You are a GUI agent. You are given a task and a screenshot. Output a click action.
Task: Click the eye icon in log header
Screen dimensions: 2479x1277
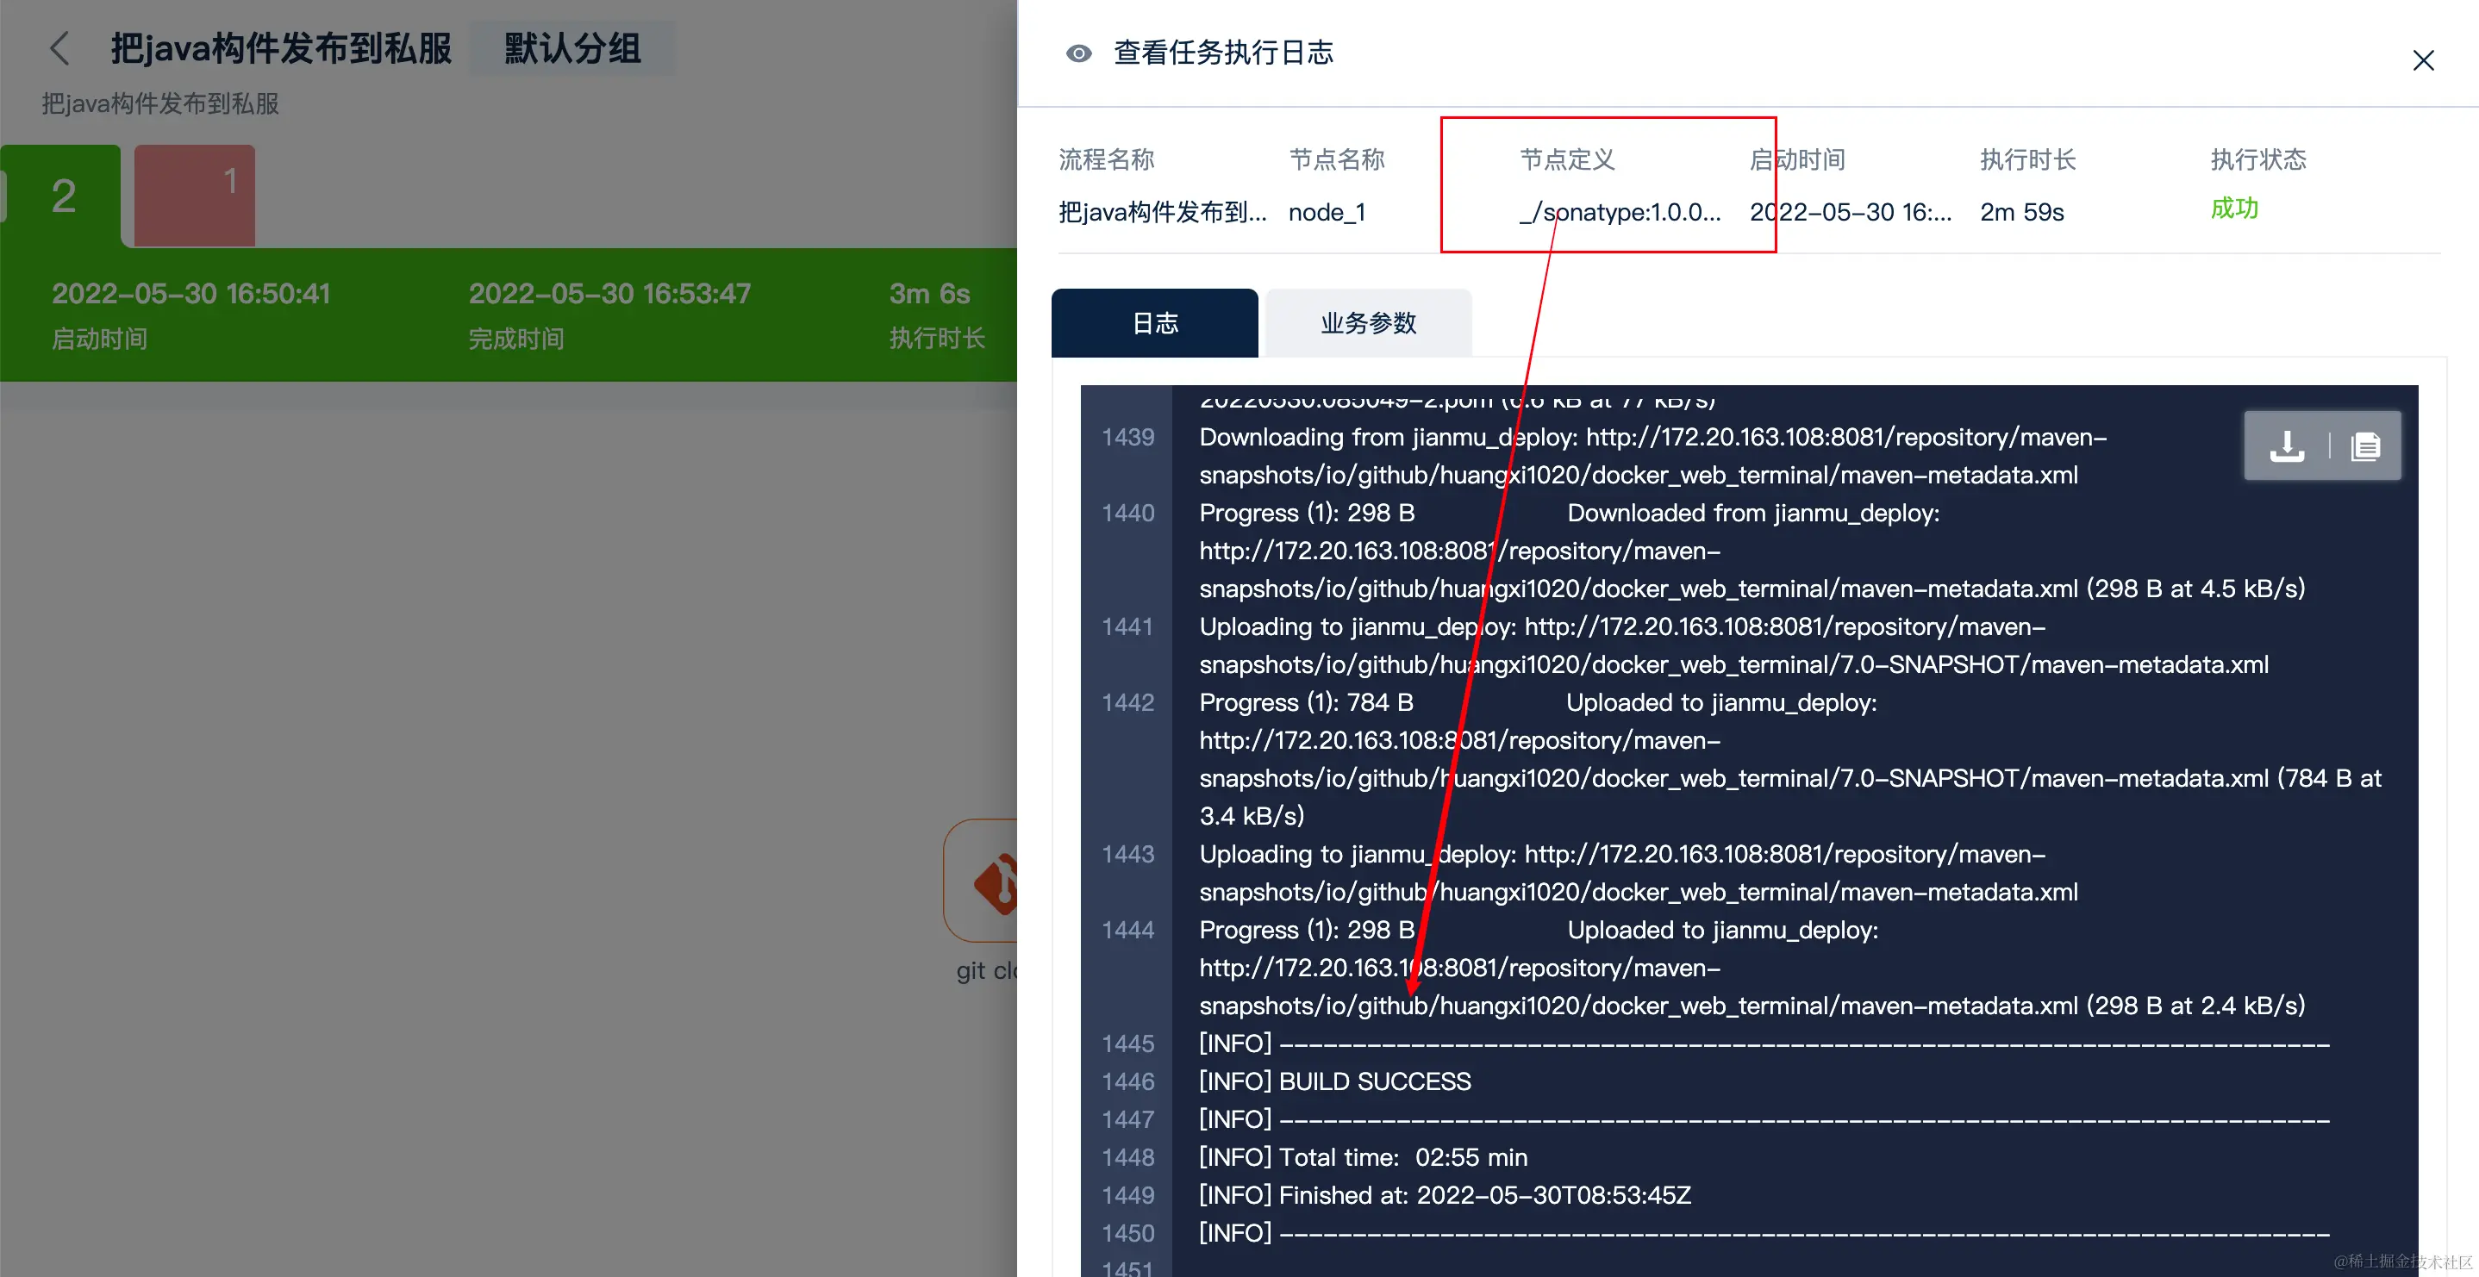pos(1079,53)
